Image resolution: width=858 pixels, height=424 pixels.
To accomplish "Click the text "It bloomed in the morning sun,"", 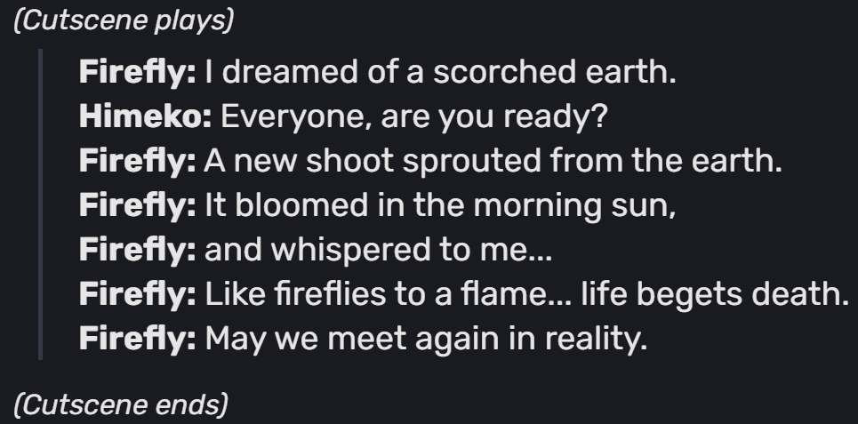I will [440, 208].
